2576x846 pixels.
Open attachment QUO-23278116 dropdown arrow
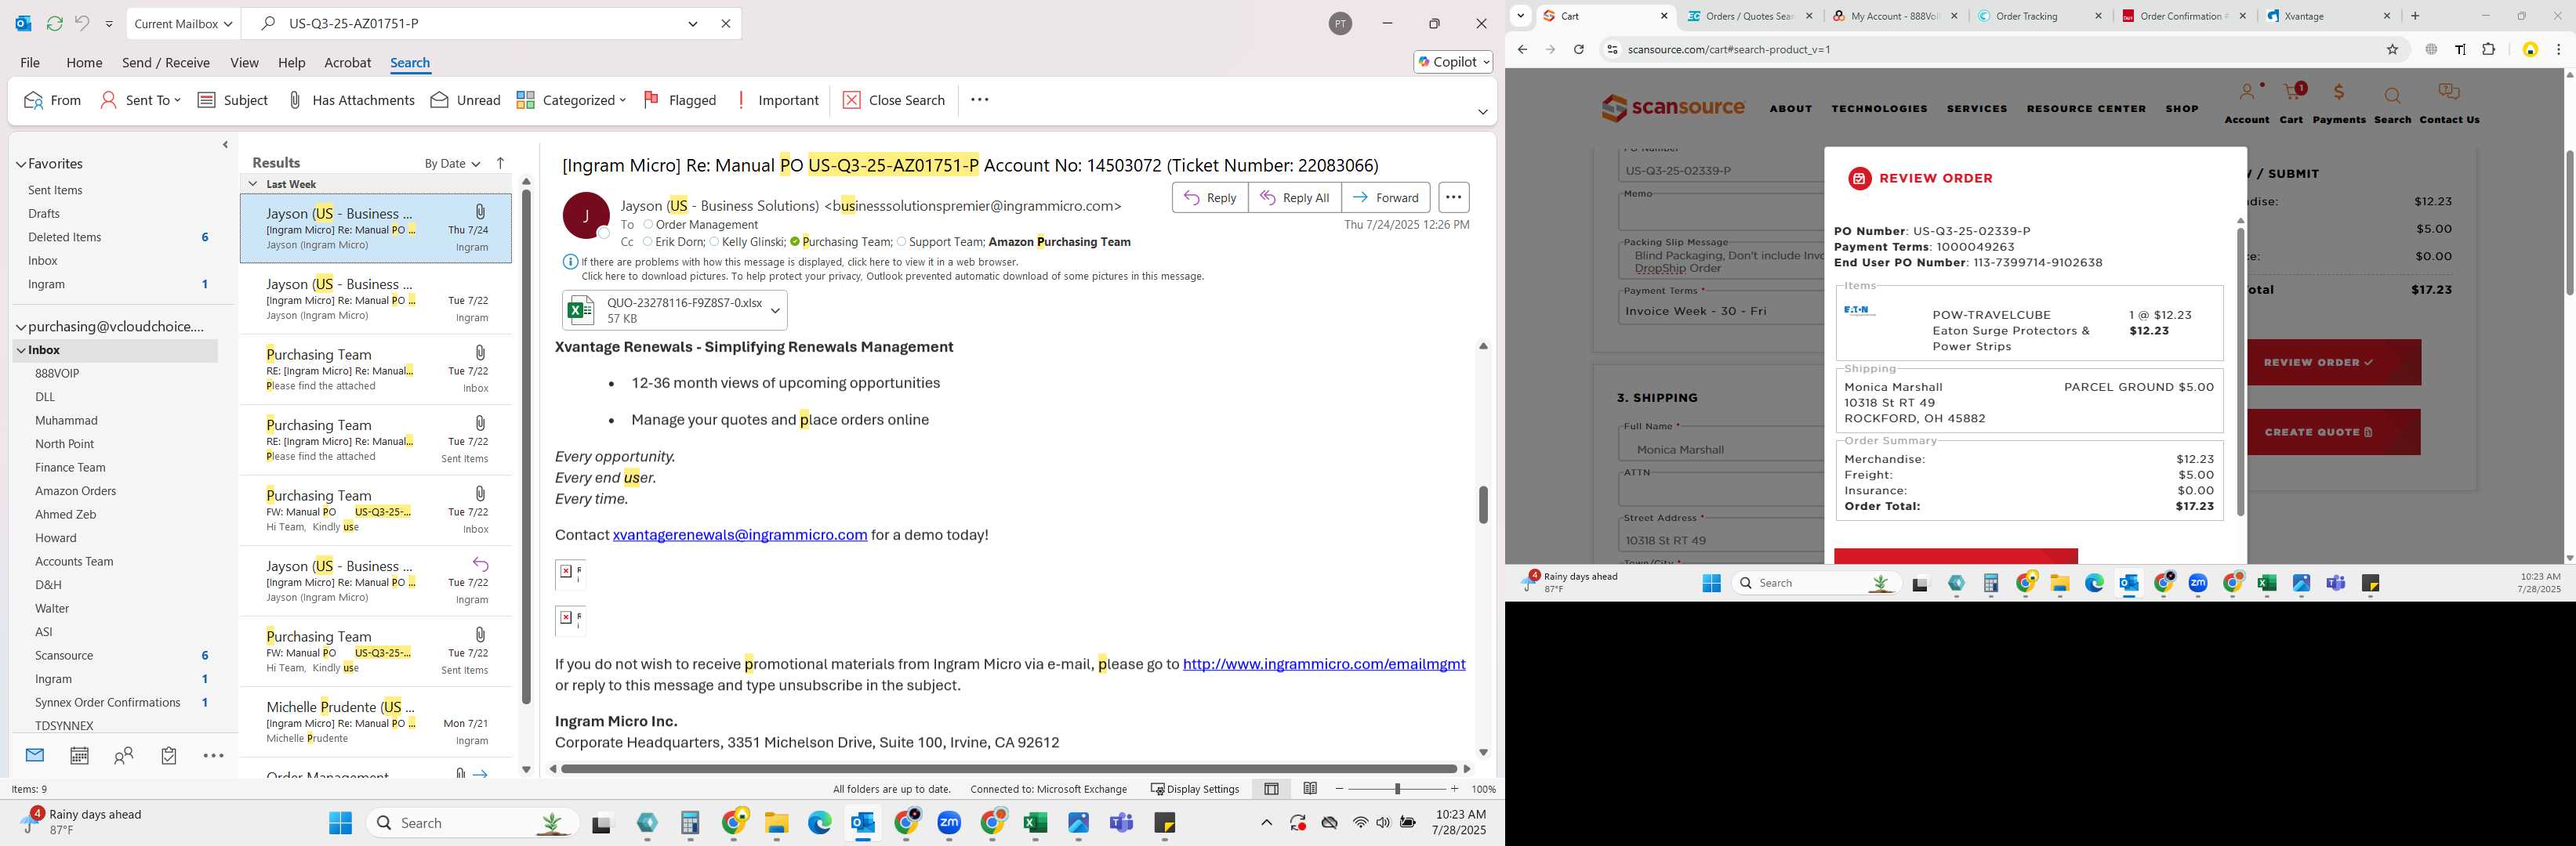tap(775, 309)
